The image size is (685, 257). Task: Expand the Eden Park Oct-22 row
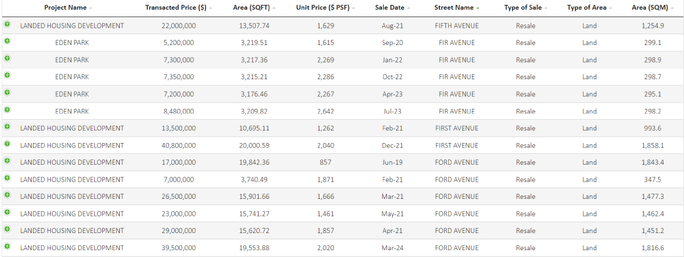(7, 75)
